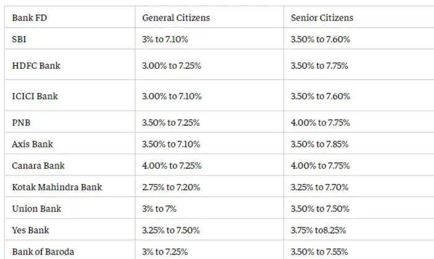Select the SBI row label
434x259 pixels.
[x=19, y=39]
